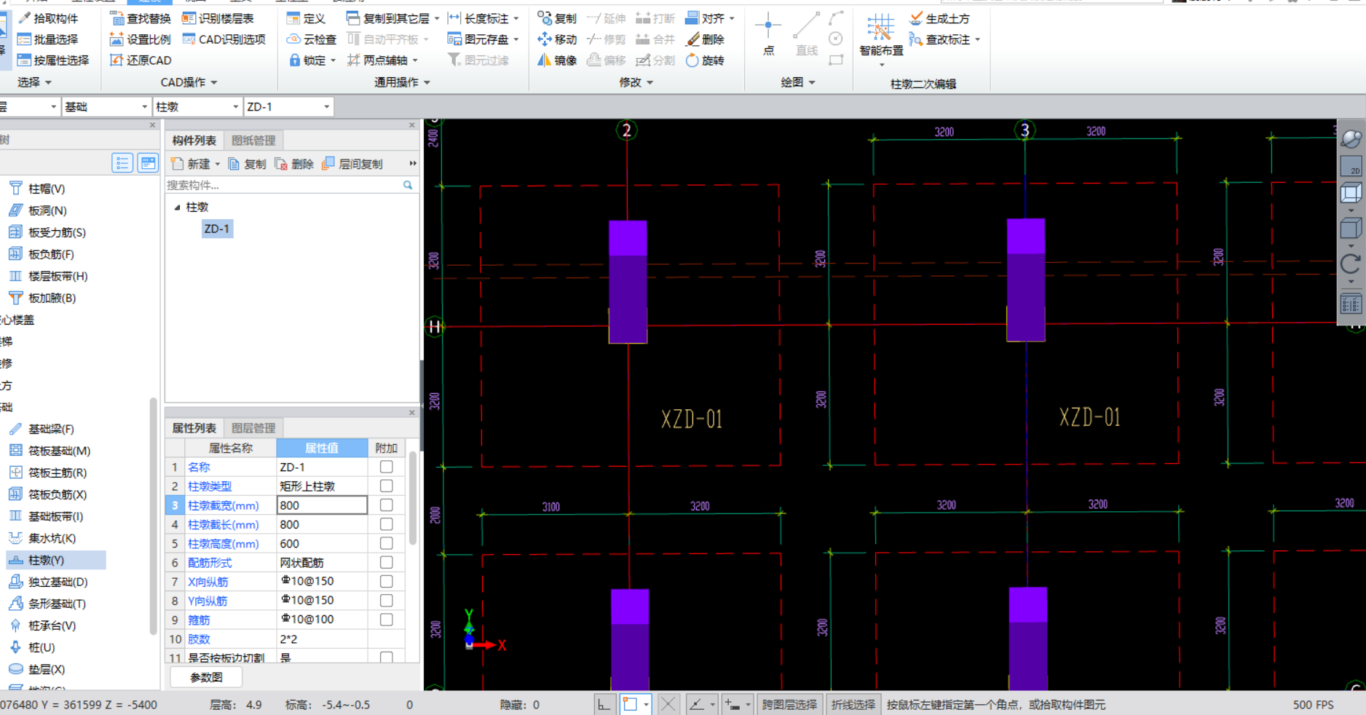Image resolution: width=1366 pixels, height=715 pixels.
Task: Click the 拾取构件 pick component tool
Action: (x=47, y=18)
